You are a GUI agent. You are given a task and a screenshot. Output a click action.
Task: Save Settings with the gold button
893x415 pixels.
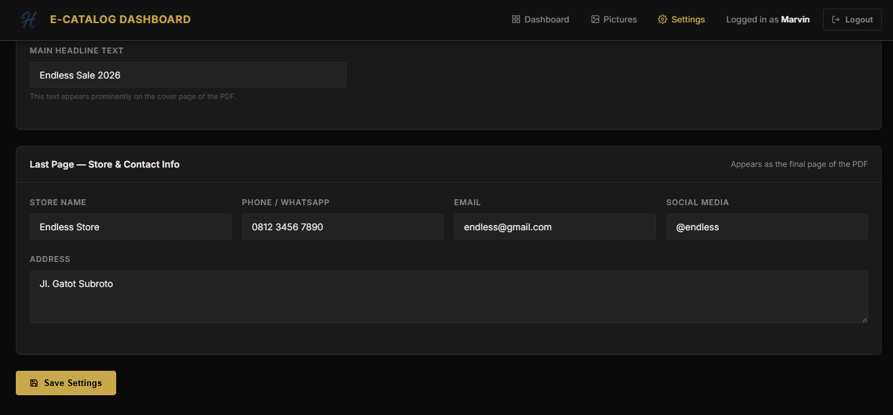[x=66, y=383]
